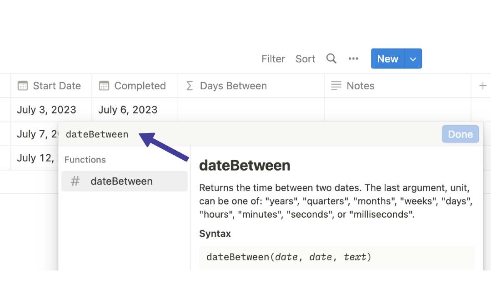Click the Start Date calendar icon

pyautogui.click(x=22, y=86)
